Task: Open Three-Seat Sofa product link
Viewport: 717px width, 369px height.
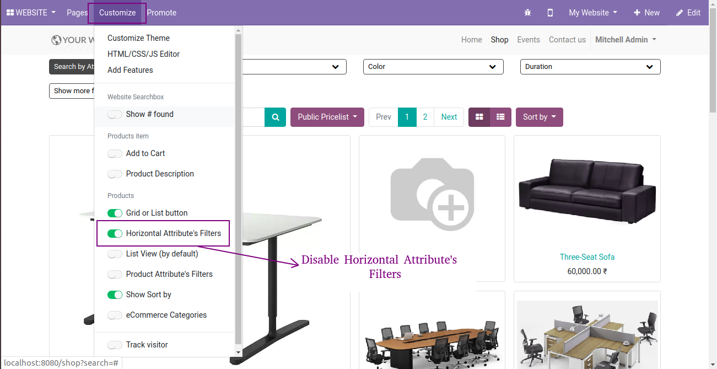Action: [x=587, y=257]
